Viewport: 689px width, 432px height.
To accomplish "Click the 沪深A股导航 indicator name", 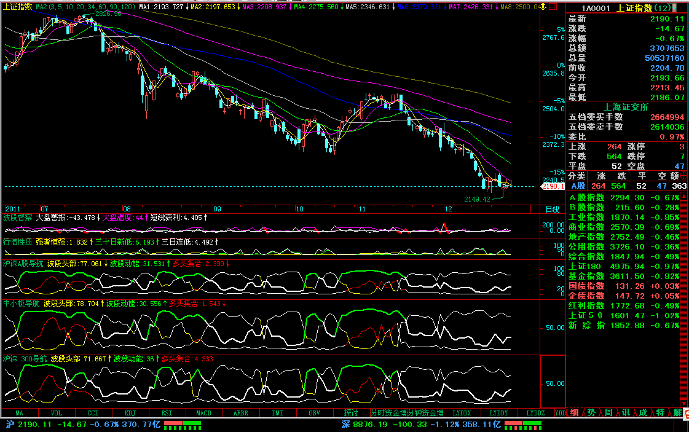I will 23,264.
